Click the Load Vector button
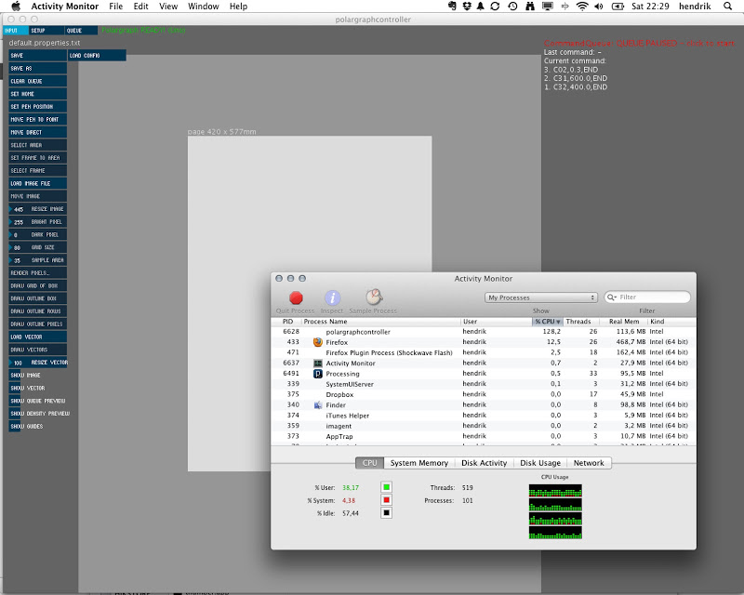The image size is (744, 595). pos(38,337)
